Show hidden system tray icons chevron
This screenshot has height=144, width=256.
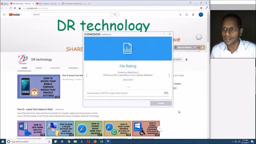(233, 142)
